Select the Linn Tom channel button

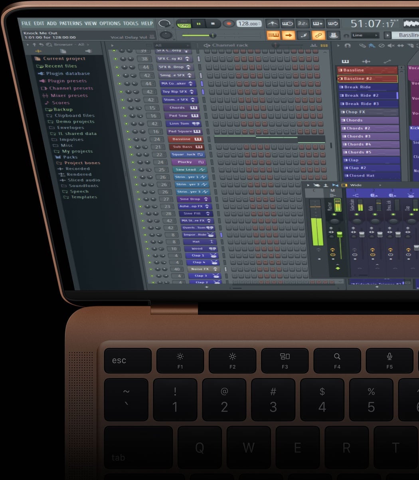coord(184,123)
